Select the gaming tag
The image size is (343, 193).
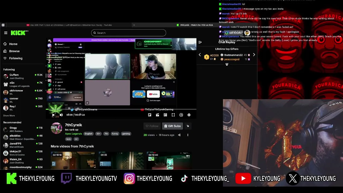pos(126,134)
